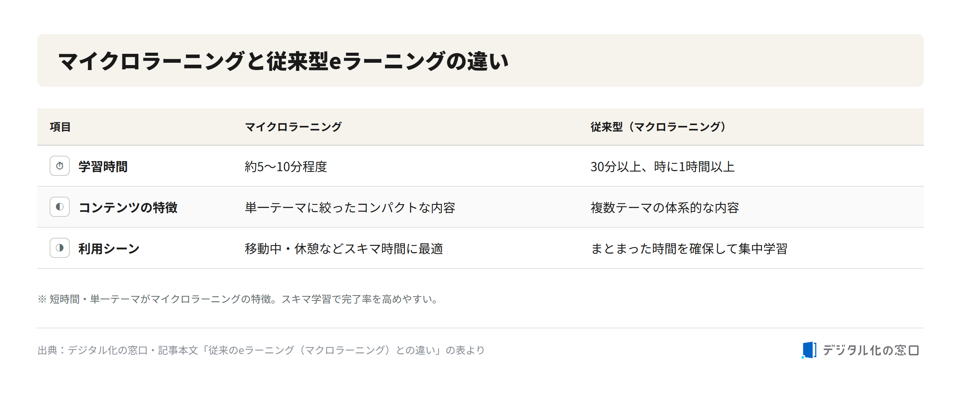Click the 移動中・休憩などスキマ時間に最適 cell
961x395 pixels.
[344, 249]
